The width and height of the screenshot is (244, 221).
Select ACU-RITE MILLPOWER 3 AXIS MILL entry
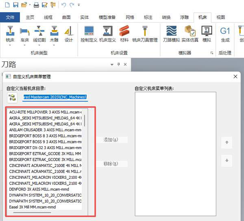(x=45, y=112)
